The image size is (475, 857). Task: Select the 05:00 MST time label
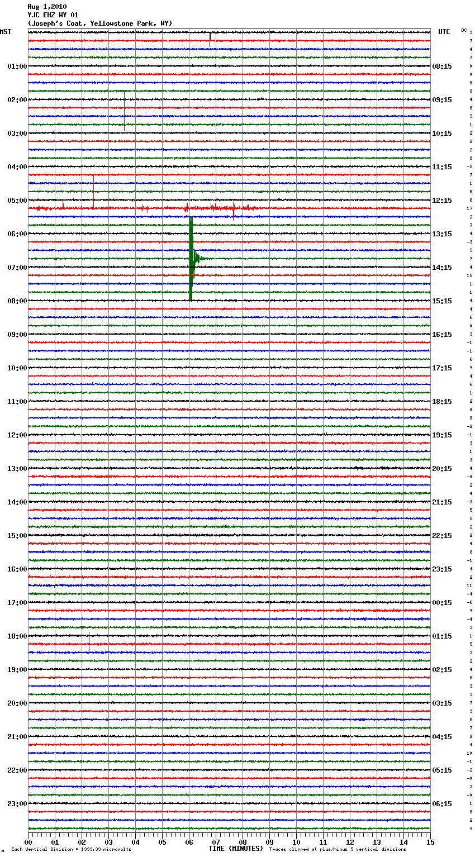tap(17, 201)
